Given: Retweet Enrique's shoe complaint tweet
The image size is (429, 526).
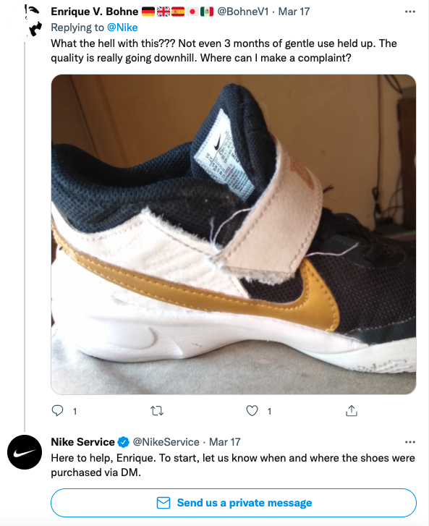Looking at the screenshot, I should [157, 411].
